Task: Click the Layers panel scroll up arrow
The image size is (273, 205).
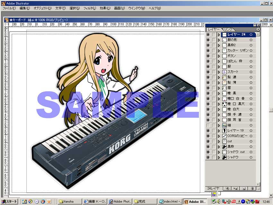Action: tap(258, 34)
